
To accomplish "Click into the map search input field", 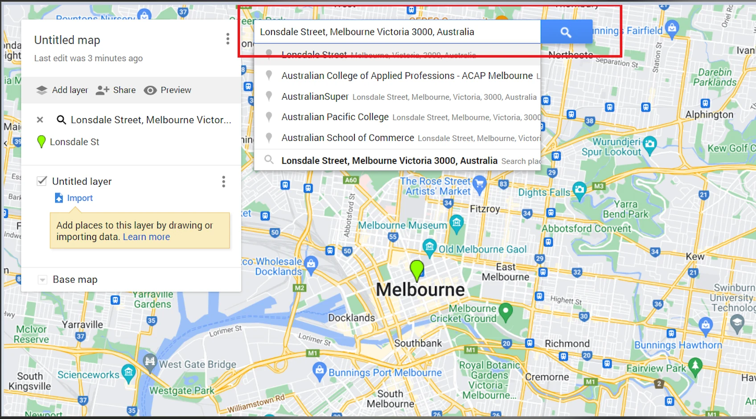I will pos(397,32).
